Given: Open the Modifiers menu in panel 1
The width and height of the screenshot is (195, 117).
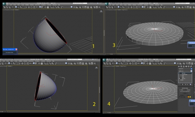Looking at the screenshot, I should click(27, 5).
